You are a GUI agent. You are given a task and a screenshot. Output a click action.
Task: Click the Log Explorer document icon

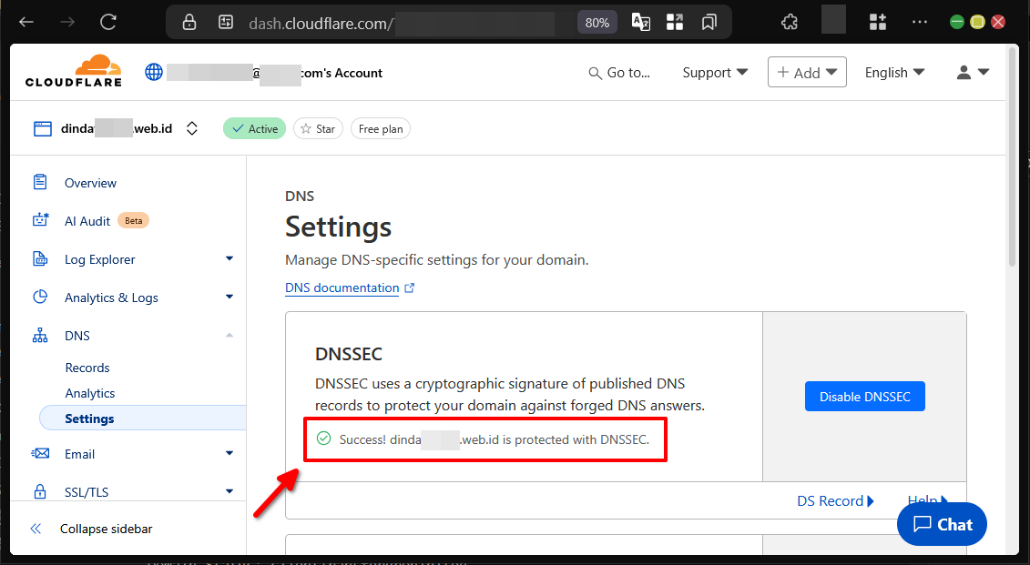40,258
